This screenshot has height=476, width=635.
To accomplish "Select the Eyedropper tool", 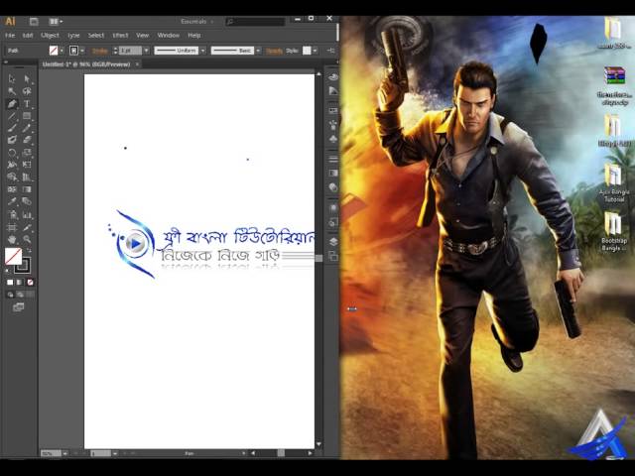I will pos(12,201).
